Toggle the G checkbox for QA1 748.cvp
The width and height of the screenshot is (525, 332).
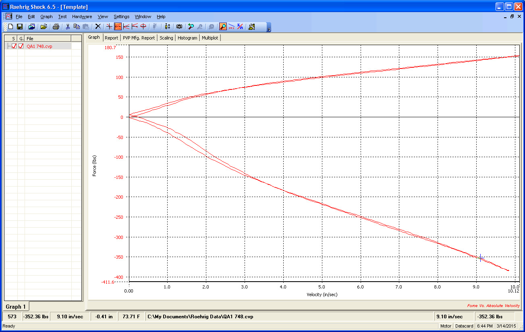tap(21, 46)
